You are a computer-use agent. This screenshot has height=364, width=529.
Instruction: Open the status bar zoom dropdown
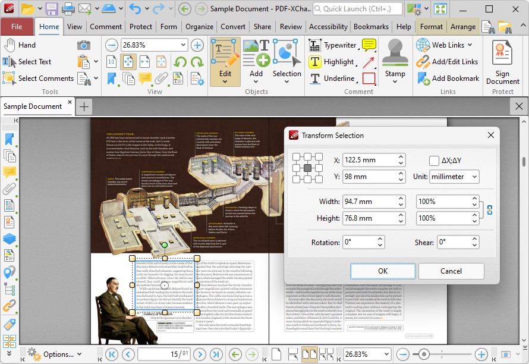386,354
